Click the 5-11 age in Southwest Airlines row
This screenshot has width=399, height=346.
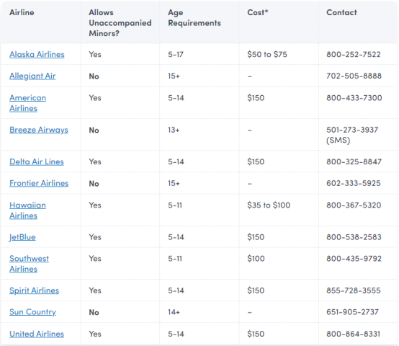[175, 258]
